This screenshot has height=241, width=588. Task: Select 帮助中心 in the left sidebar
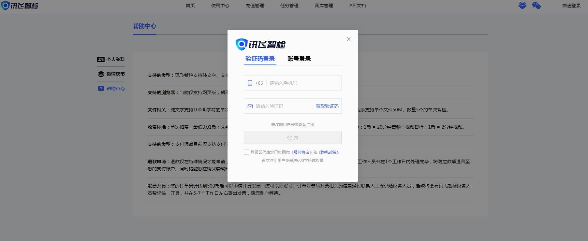coord(111,89)
